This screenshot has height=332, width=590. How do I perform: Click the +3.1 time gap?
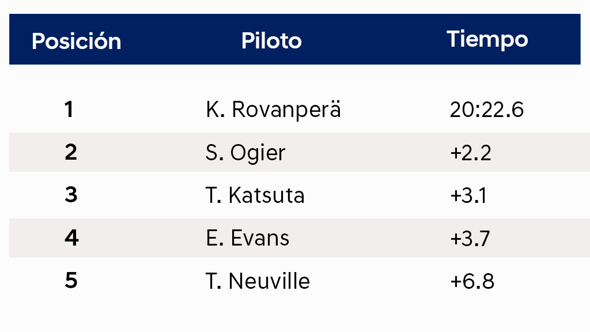(x=468, y=196)
